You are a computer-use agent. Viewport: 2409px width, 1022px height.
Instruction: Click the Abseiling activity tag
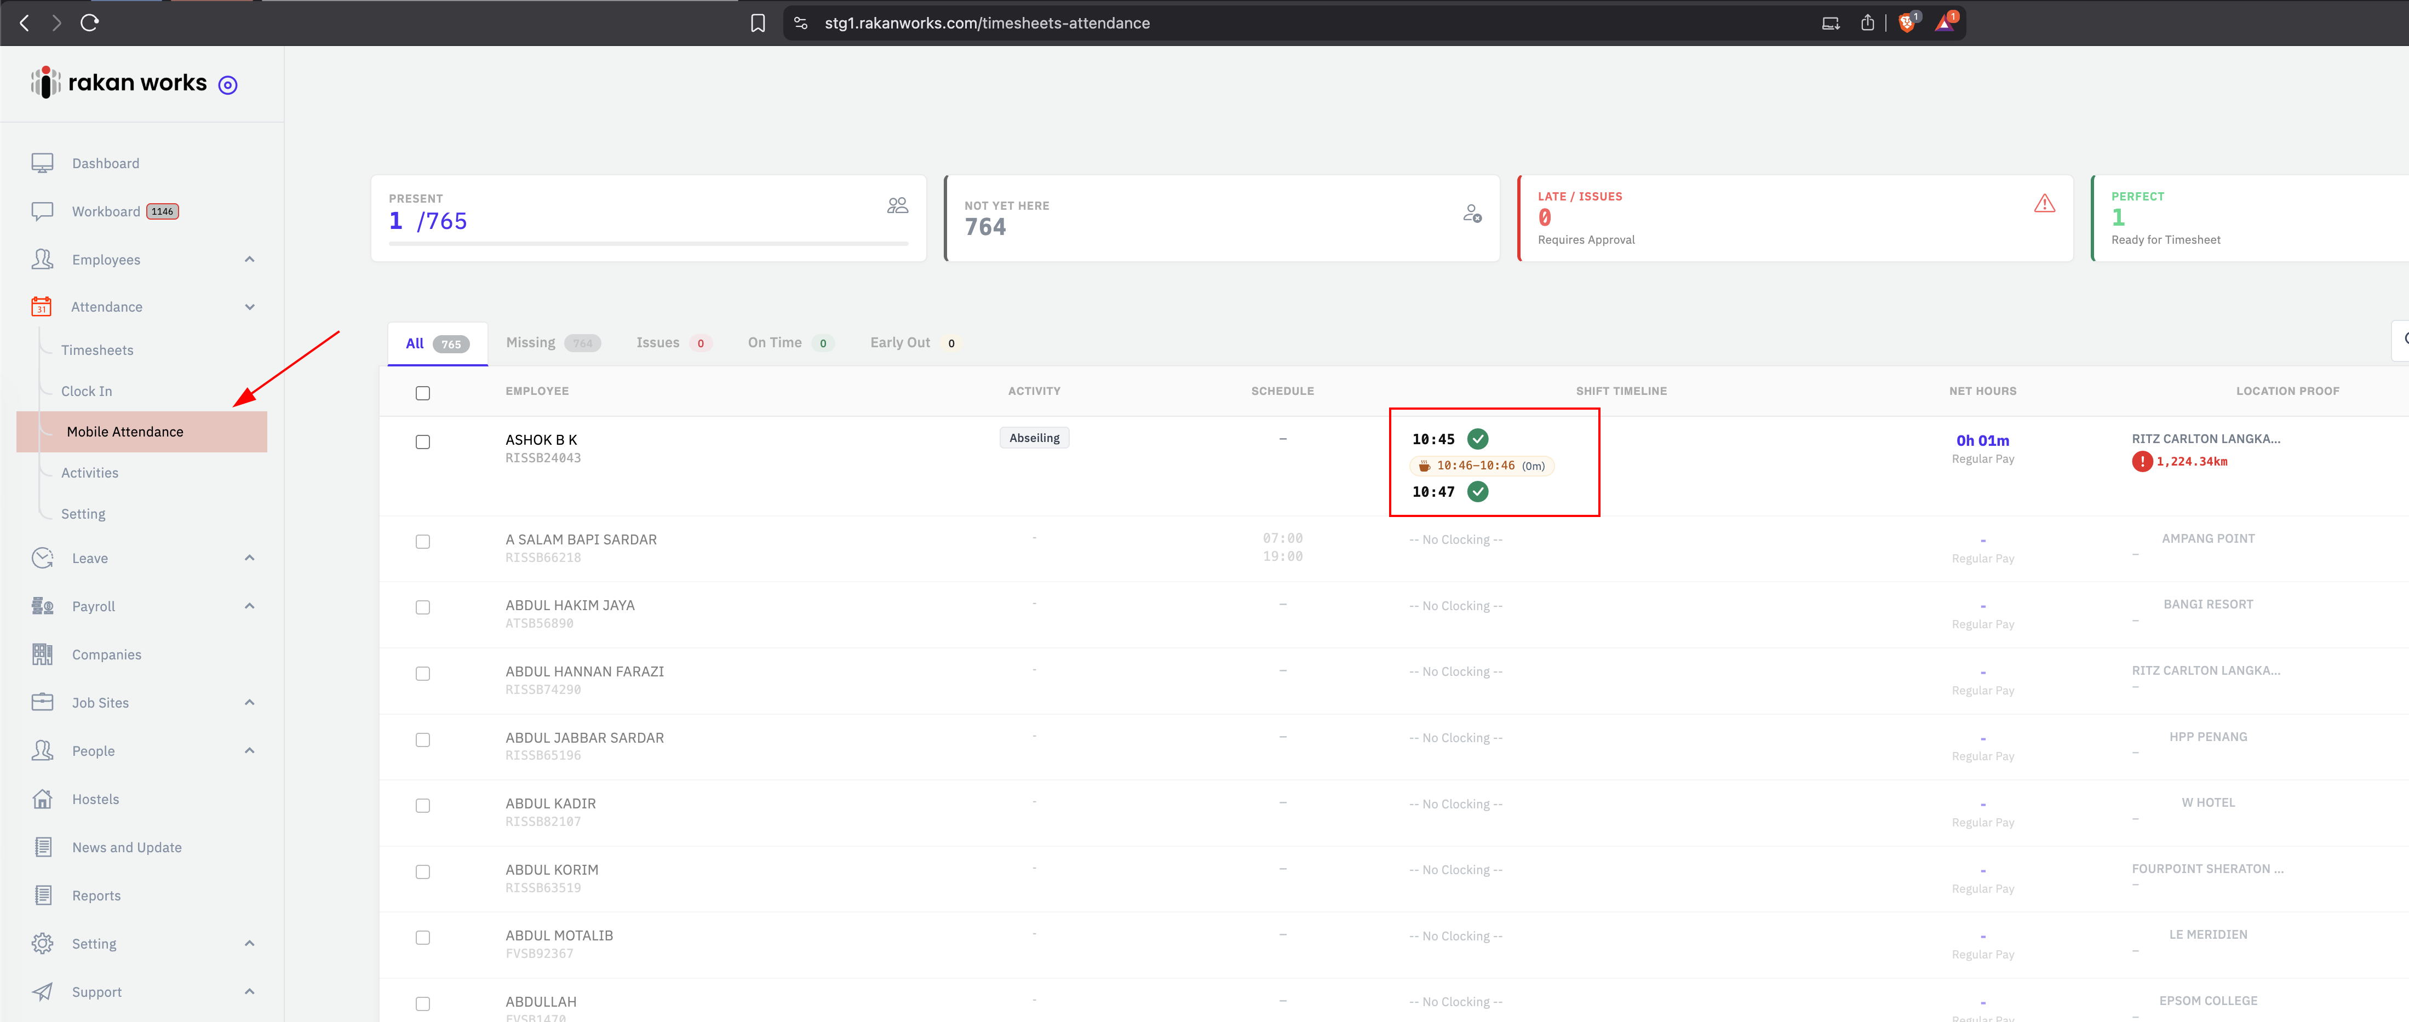(x=1034, y=438)
